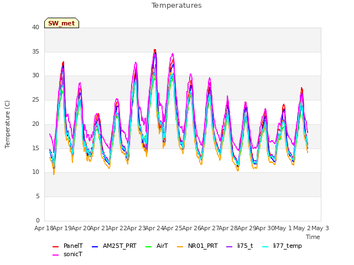Click the 20 value on y-axis

pos(35,124)
